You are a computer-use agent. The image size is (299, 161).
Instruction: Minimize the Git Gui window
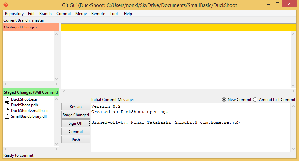coord(269,4)
